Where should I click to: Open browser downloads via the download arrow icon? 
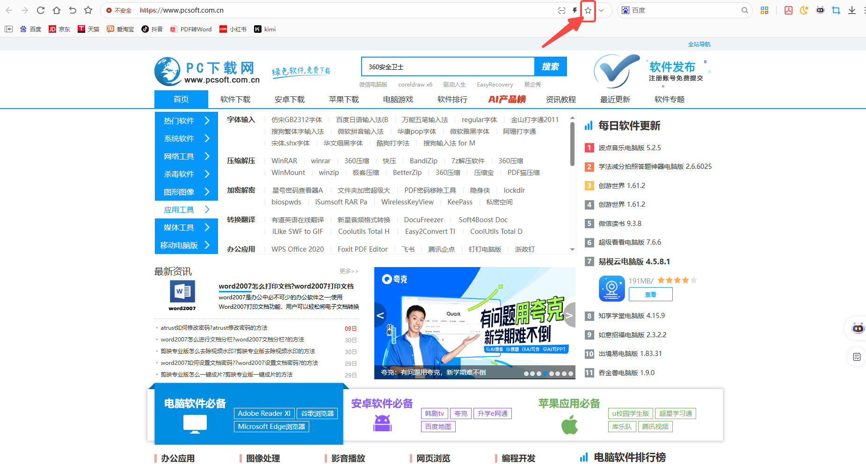click(x=852, y=10)
